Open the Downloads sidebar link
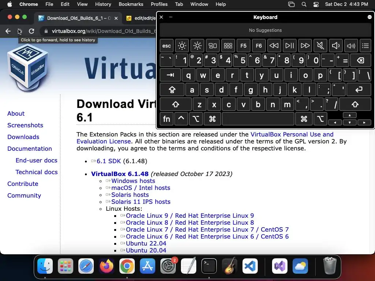Viewport: 375px width, 281px height. [x=23, y=137]
